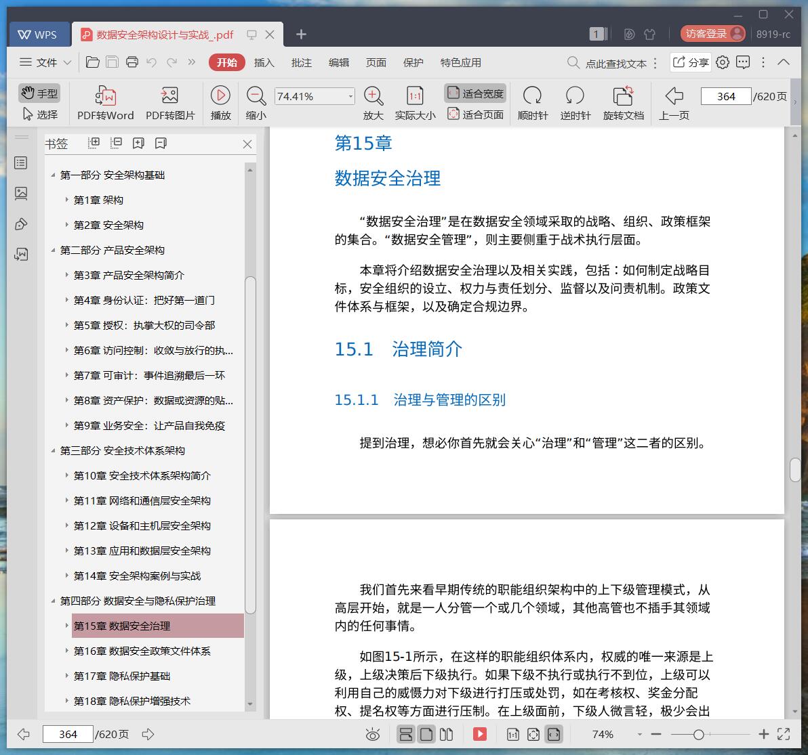808x755 pixels.
Task: Open the settings gear icon near 分享
Action: pos(723,62)
